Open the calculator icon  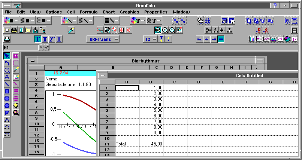[x=295, y=30]
